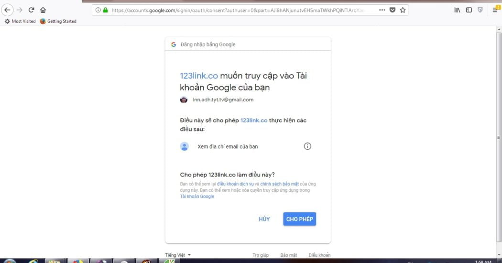The height and width of the screenshot is (263, 502).
Task: Toggle the sidebar icon
Action: (469, 10)
